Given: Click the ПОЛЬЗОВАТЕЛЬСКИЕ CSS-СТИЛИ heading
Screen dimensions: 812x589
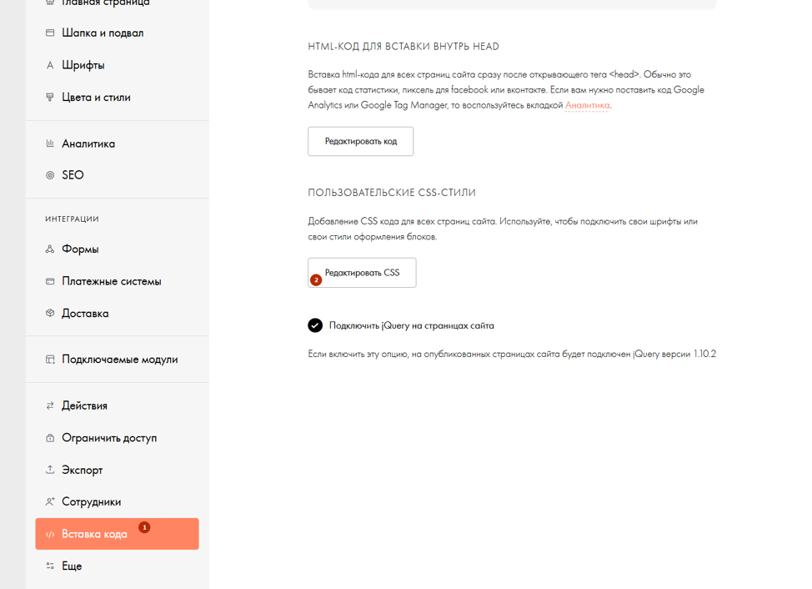Looking at the screenshot, I should click(392, 193).
